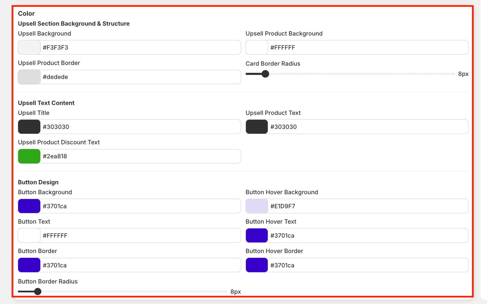Open the Upsell Product Text color swatch
The width and height of the screenshot is (487, 304).
256,127
